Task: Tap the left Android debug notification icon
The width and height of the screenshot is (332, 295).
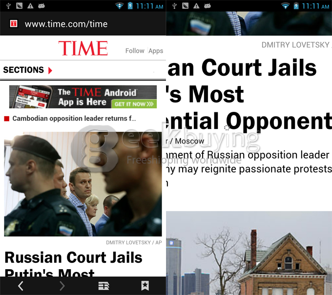Action: tap(41, 6)
